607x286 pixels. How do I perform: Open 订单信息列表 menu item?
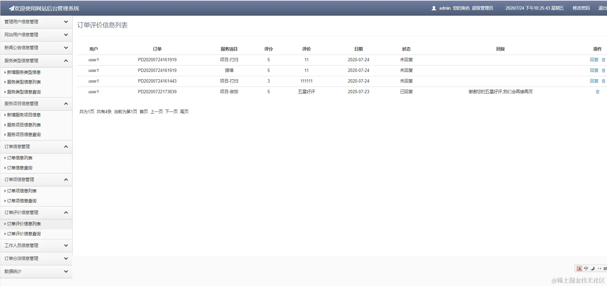tap(20, 158)
